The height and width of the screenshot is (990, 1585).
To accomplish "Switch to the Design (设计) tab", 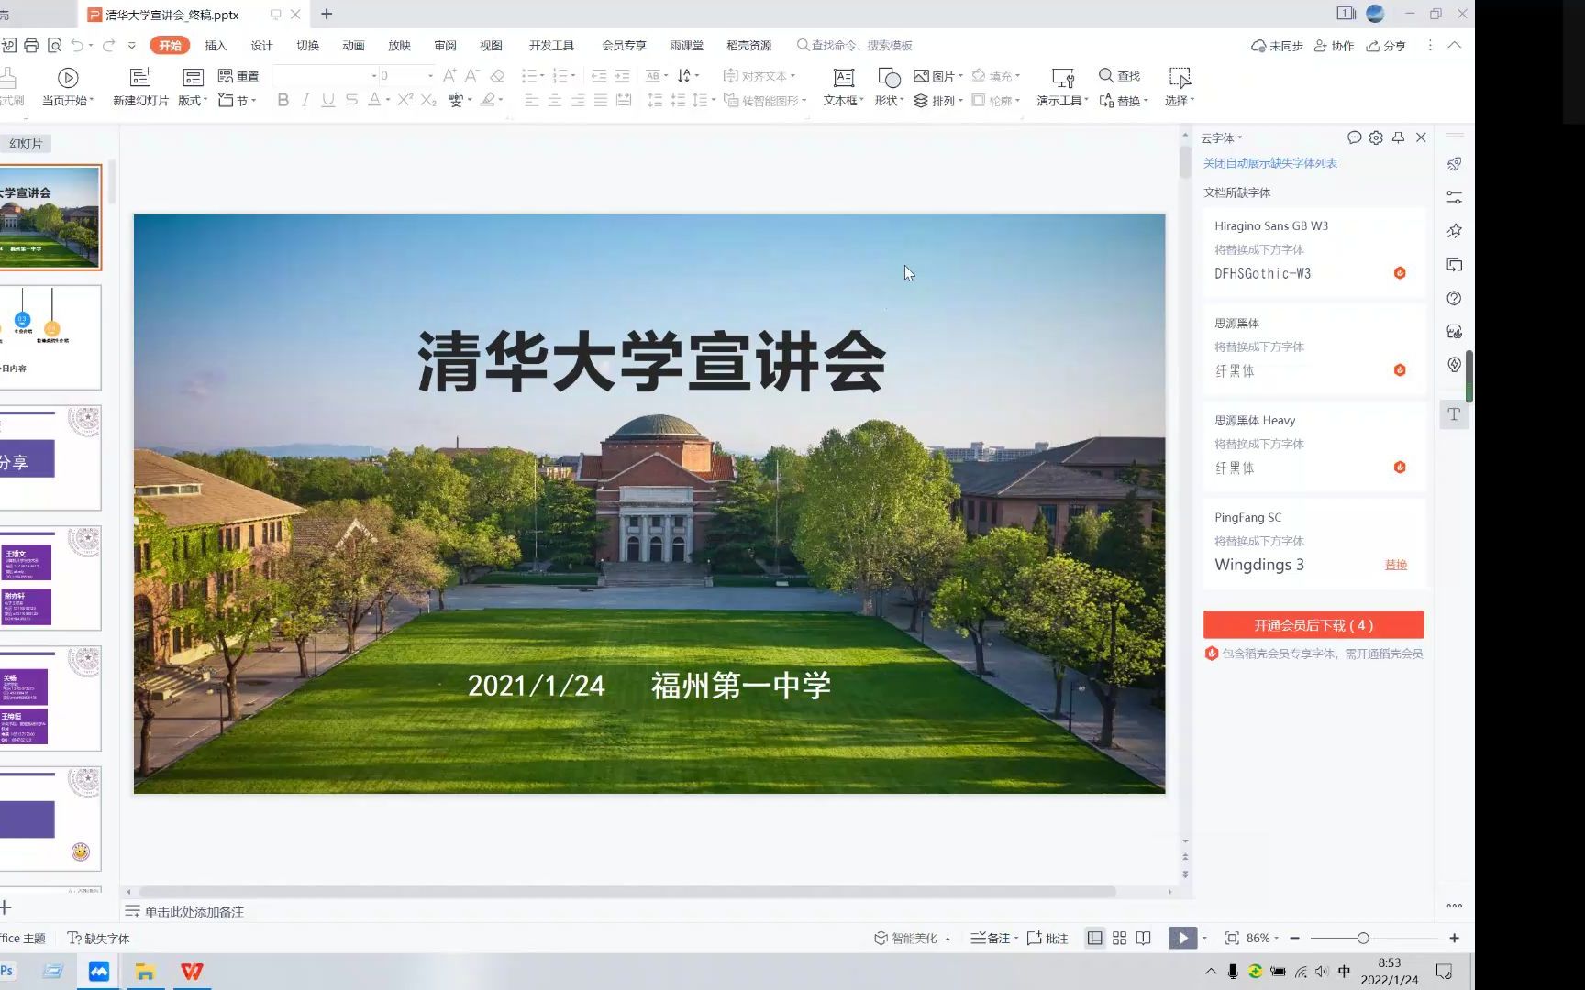I will click(261, 46).
